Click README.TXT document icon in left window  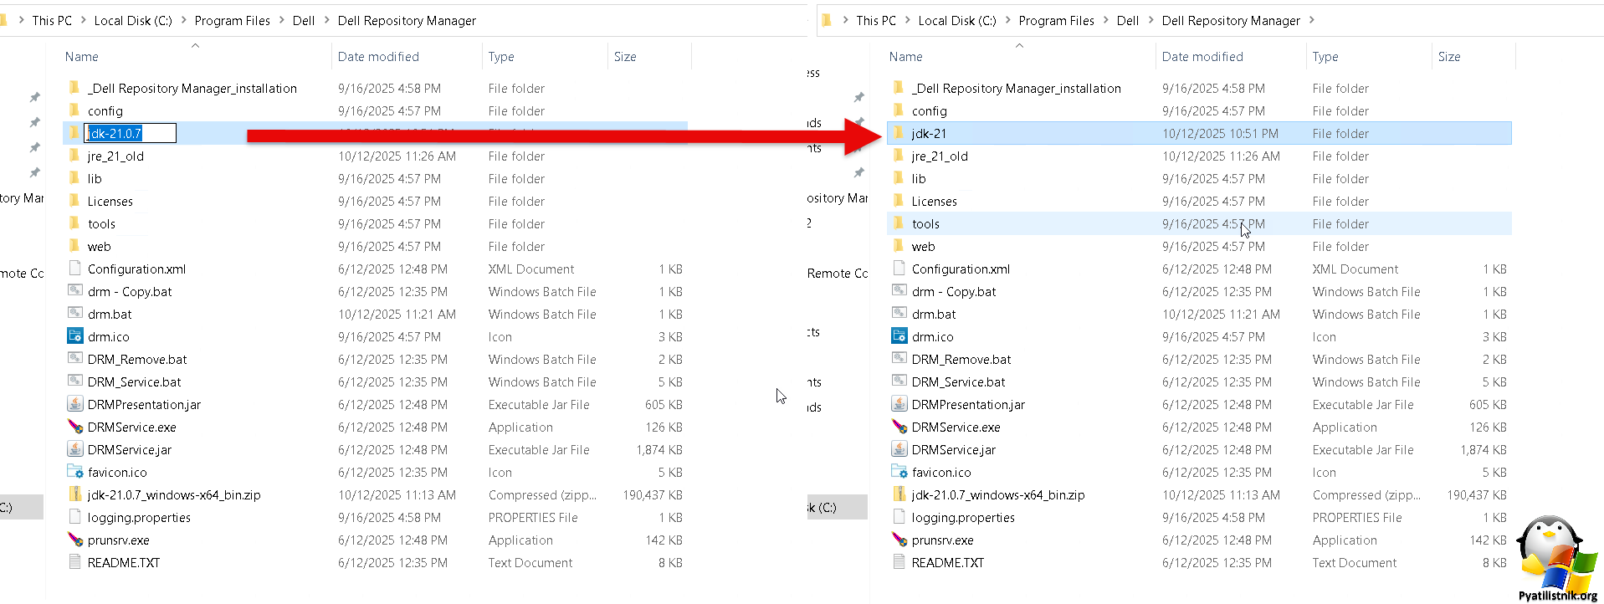pos(74,562)
